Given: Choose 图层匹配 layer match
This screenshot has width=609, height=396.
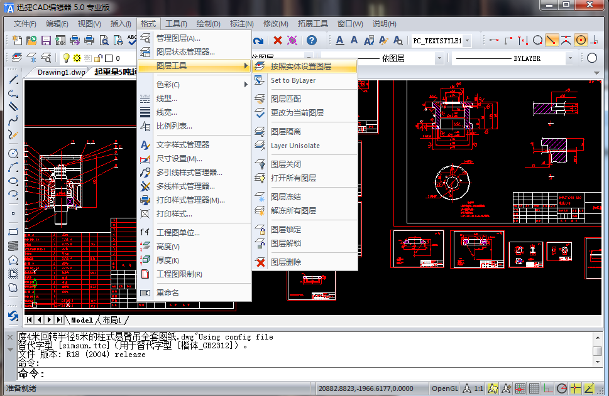Looking at the screenshot, I should pos(305,99).
